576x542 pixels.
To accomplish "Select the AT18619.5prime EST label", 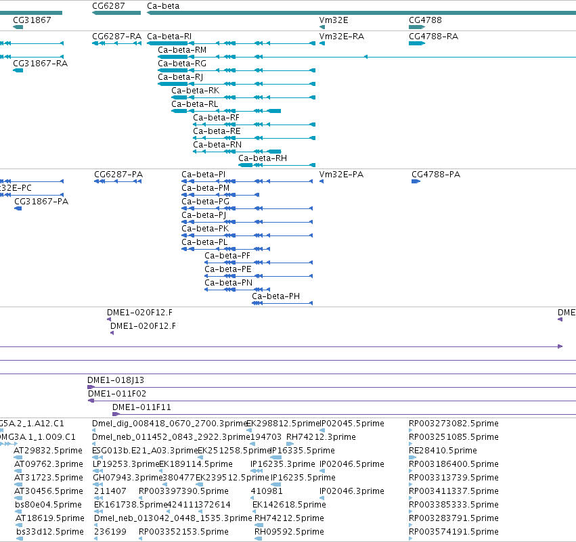I will click(50, 518).
